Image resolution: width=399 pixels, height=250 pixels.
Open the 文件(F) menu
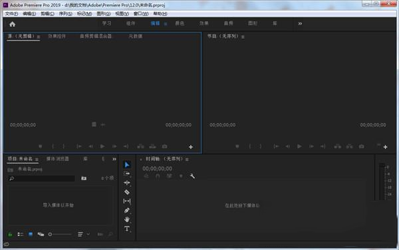click(x=11, y=14)
